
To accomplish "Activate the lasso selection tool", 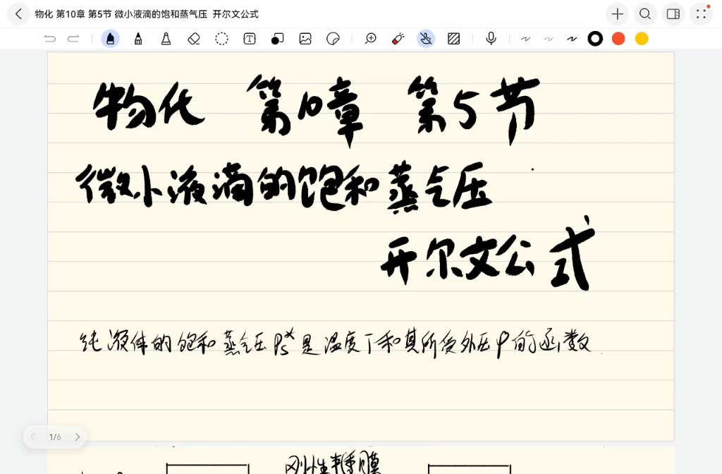I will click(x=221, y=39).
